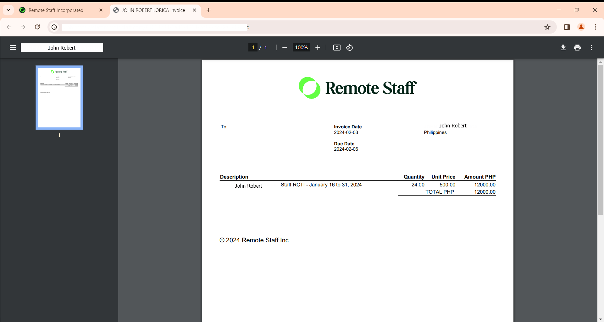Bookmark this page with the star icon
The image size is (604, 322).
[547, 27]
